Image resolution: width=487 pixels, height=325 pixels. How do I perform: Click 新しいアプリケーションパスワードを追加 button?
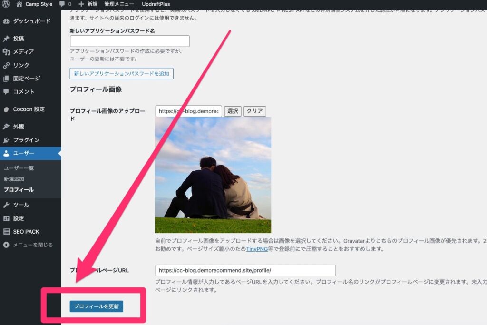[x=121, y=74]
